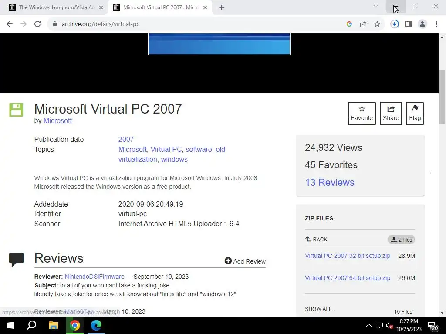Select the '45 Favorites' text
446x334 pixels.
point(331,165)
